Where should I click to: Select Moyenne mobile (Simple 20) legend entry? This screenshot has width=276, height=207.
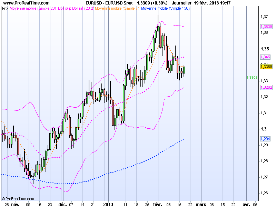[33, 8]
